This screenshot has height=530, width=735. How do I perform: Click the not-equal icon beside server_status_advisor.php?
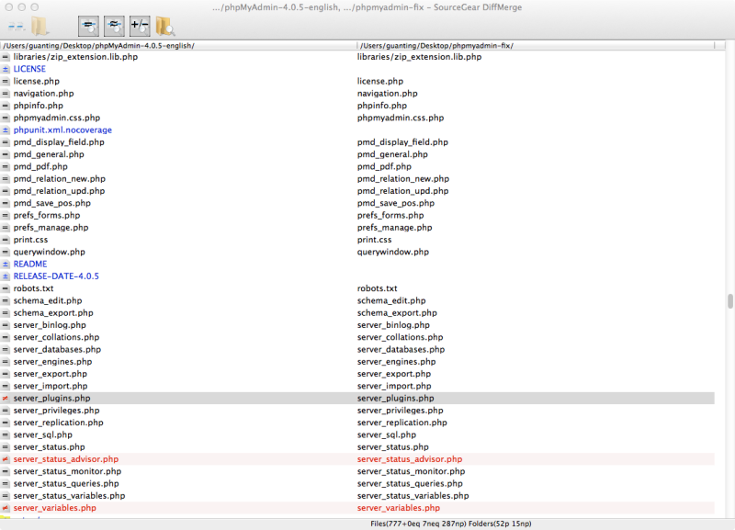click(6, 458)
